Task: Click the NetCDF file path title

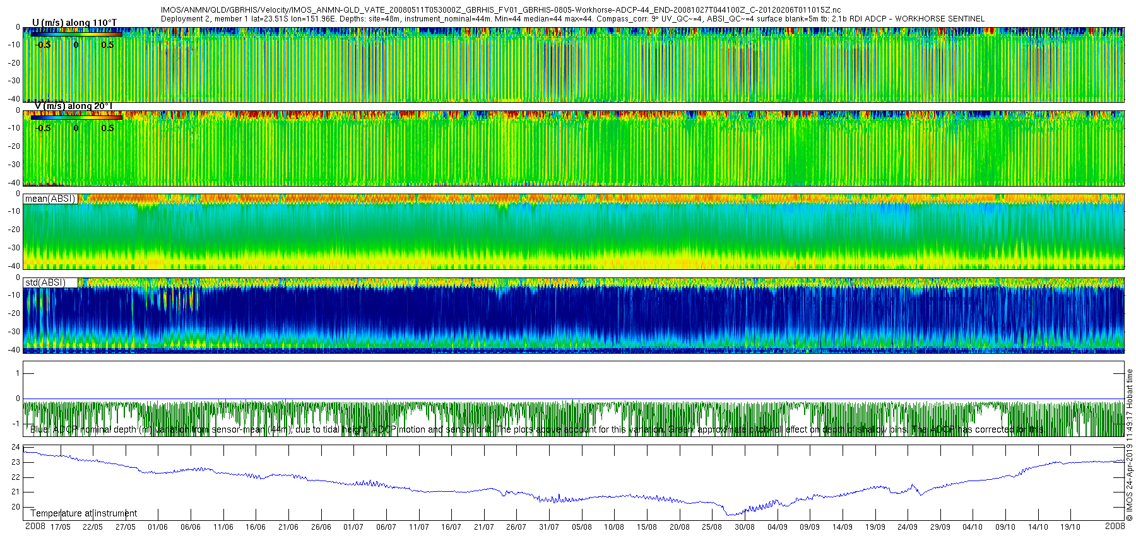Action: coord(500,10)
